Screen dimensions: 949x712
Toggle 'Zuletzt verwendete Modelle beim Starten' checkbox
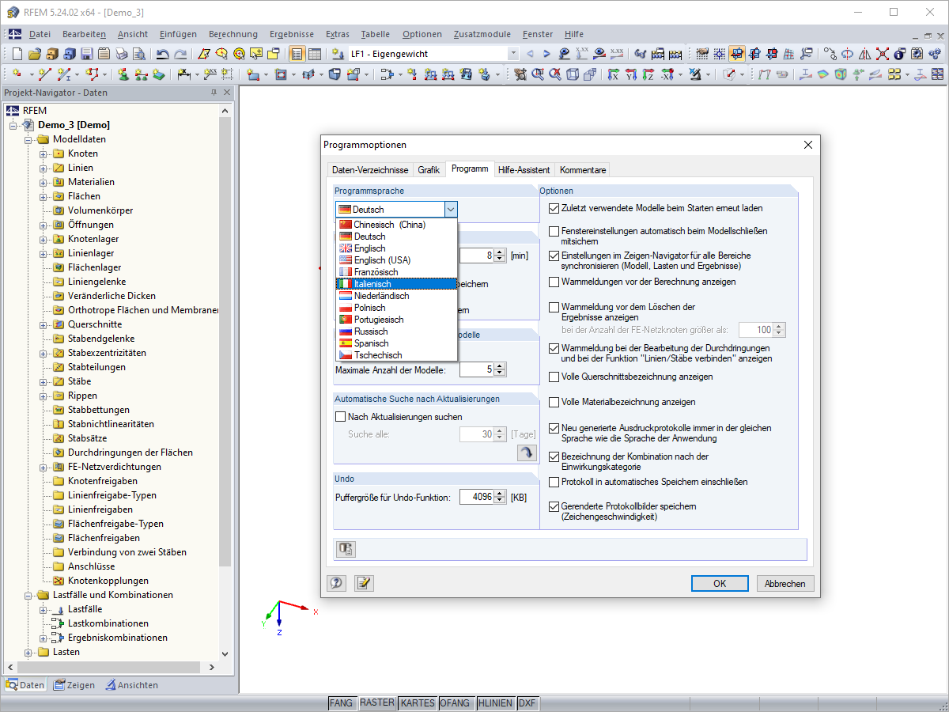pos(554,208)
